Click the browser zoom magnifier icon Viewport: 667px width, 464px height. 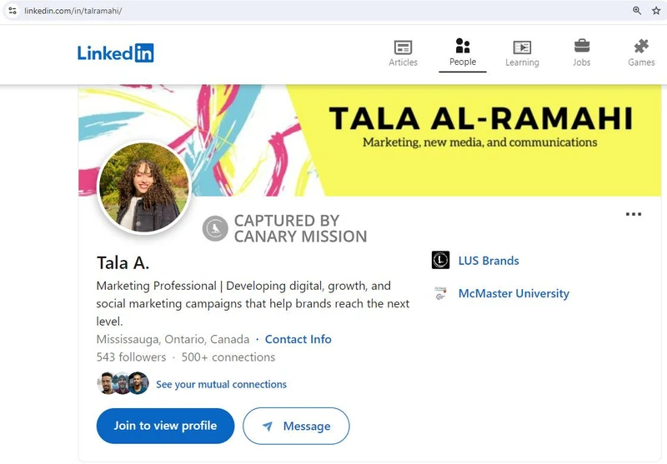pos(637,11)
